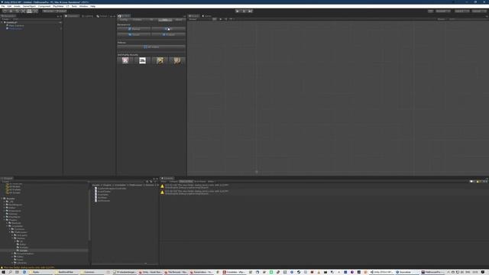The image size is (489, 275).
Task: Open the fourth 3rd party asset thumbnail
Action: click(x=177, y=60)
